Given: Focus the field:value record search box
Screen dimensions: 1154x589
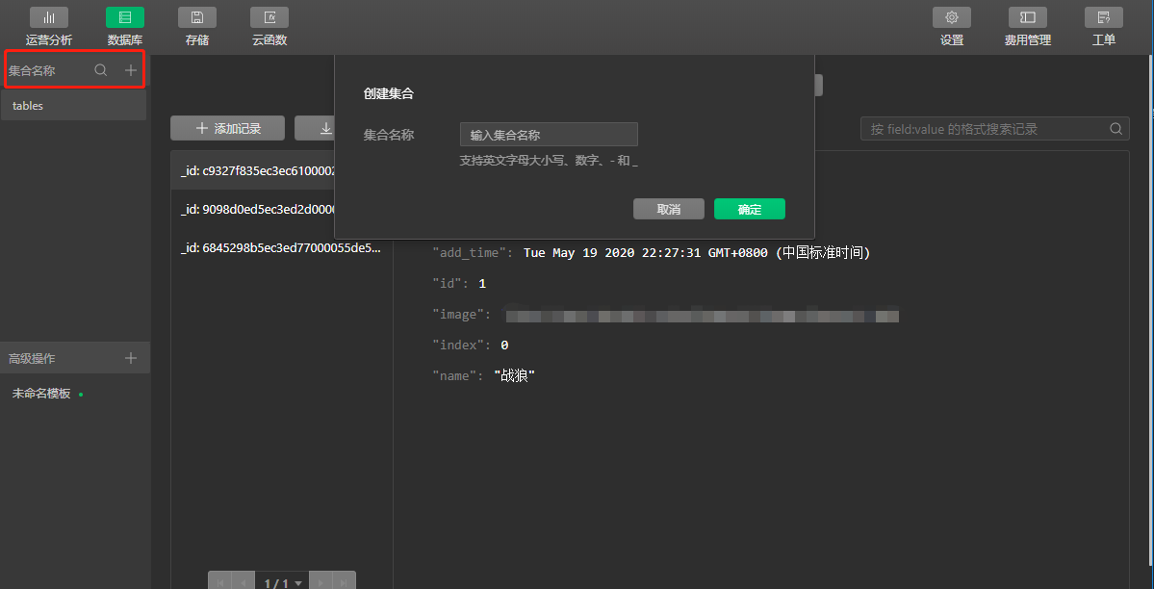Looking at the screenshot, I should coord(994,129).
